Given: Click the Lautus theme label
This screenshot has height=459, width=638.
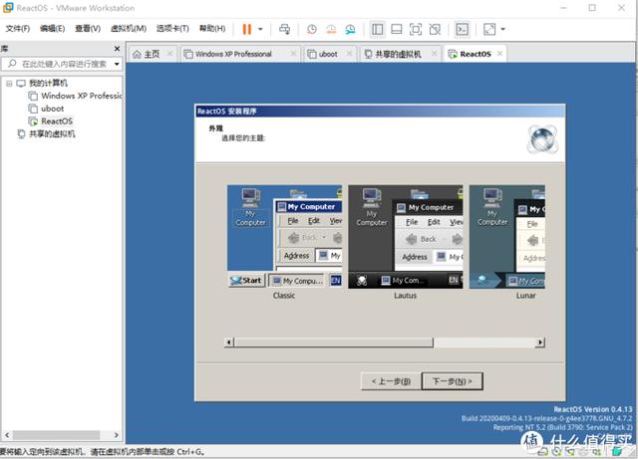Looking at the screenshot, I should tap(406, 296).
